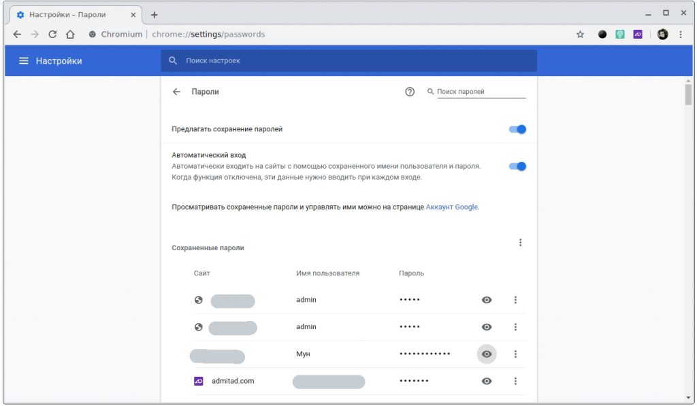Click the Поиск настроек search field
This screenshot has height=406, width=697.
coord(354,61)
